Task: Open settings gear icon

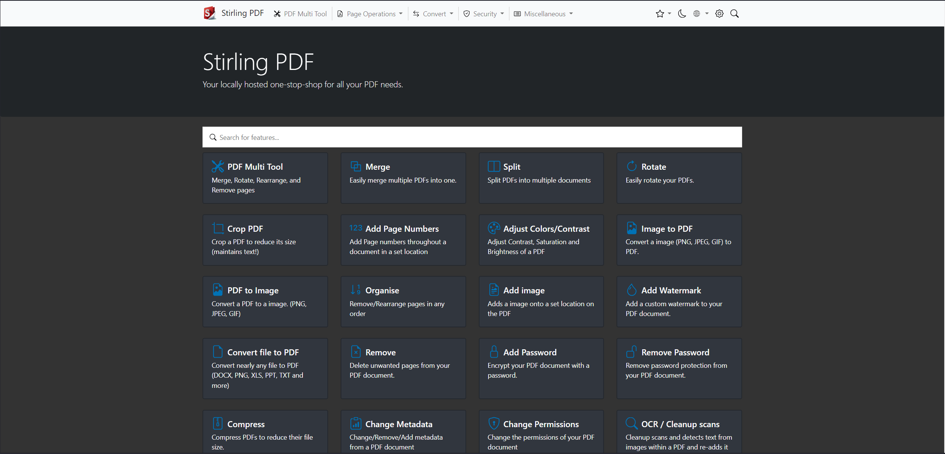Action: click(x=719, y=14)
